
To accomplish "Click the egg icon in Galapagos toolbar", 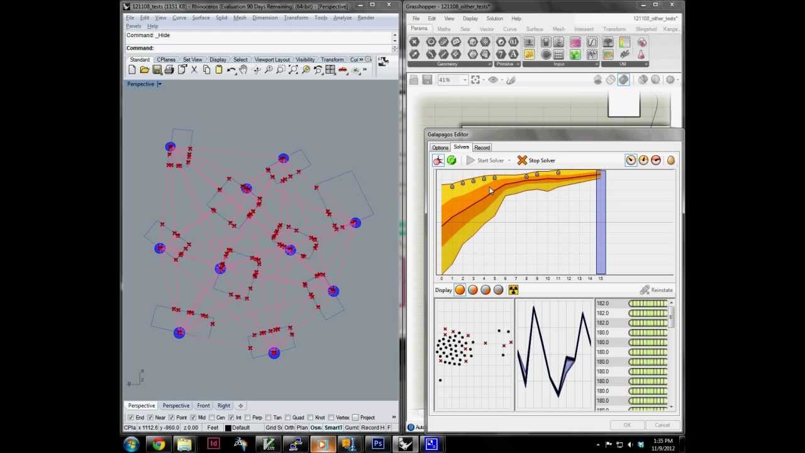I will (x=670, y=160).
